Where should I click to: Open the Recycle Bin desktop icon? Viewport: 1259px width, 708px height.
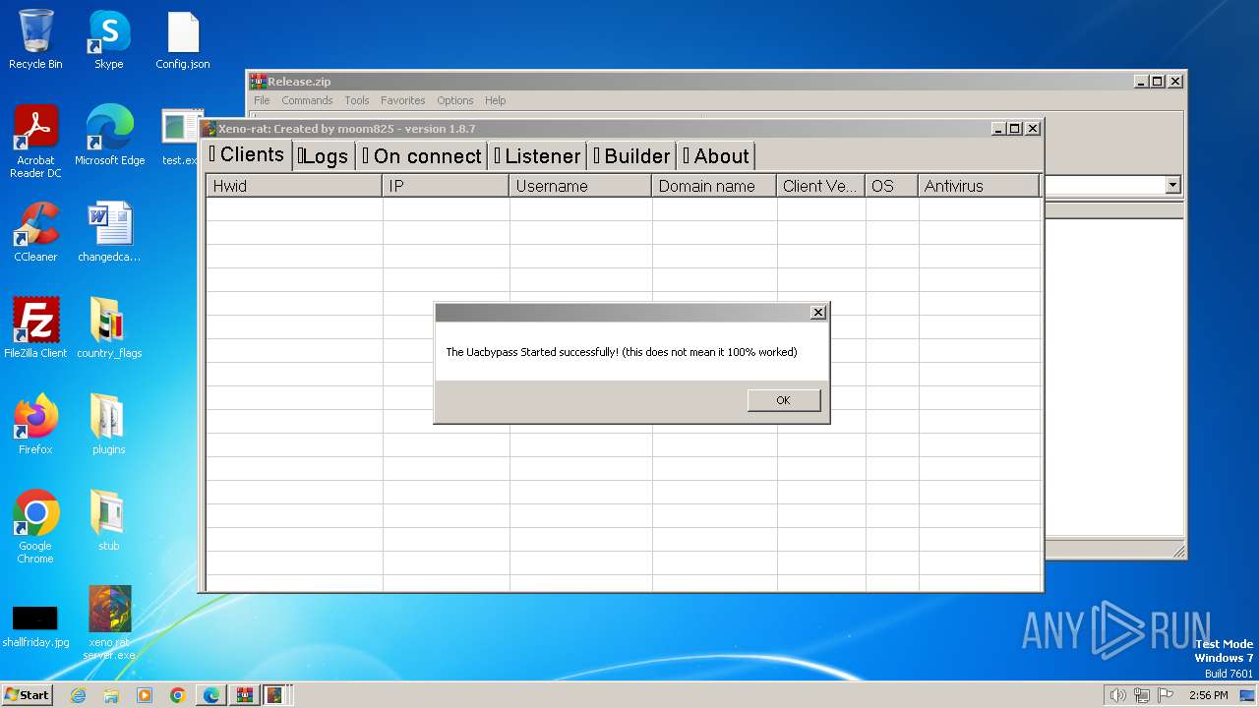(35, 40)
